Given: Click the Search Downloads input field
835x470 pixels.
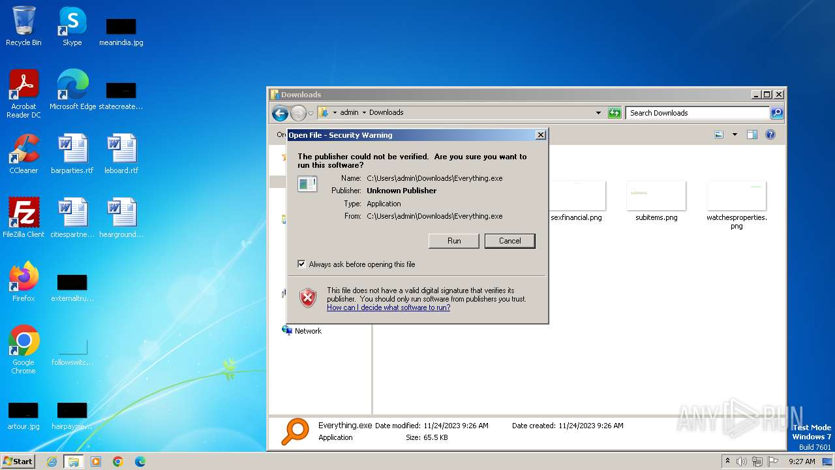Looking at the screenshot, I should (x=697, y=113).
